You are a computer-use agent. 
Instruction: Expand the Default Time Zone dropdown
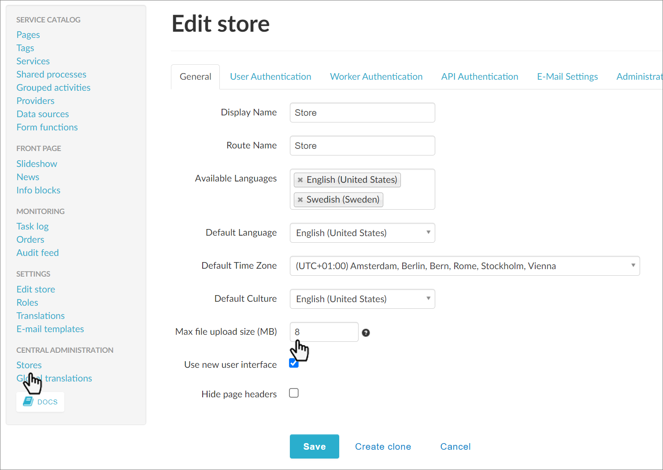click(464, 266)
